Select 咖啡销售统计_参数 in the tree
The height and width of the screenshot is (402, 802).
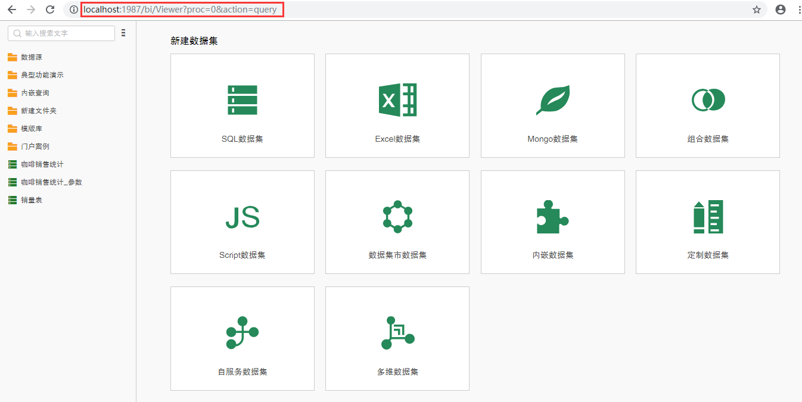click(x=51, y=182)
